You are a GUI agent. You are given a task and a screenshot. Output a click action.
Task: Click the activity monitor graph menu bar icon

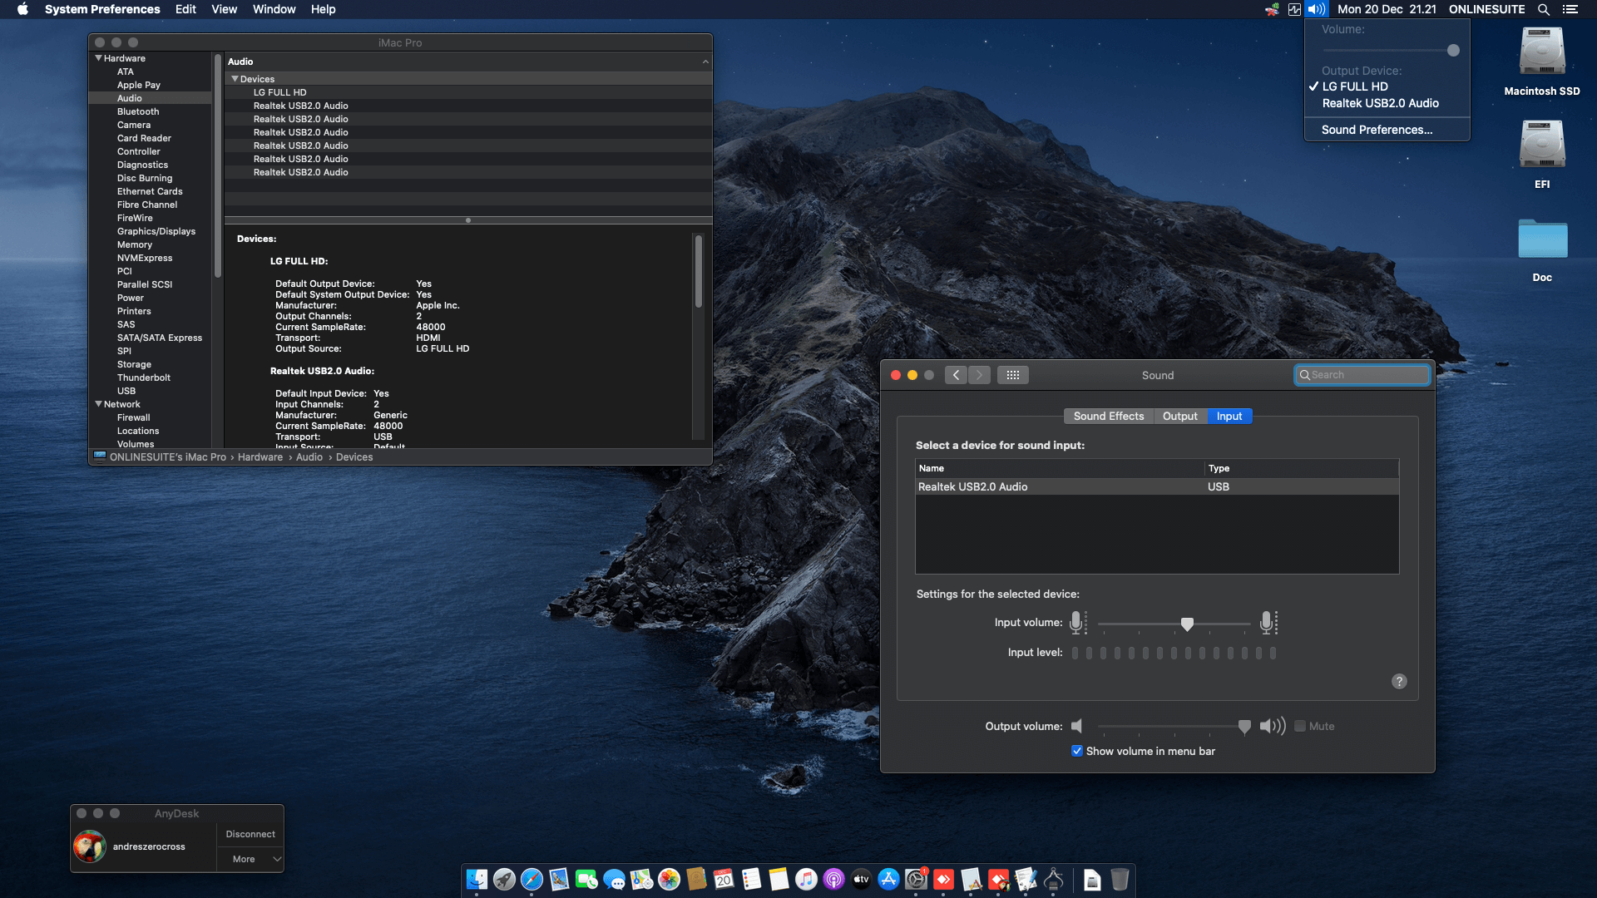1294,9
